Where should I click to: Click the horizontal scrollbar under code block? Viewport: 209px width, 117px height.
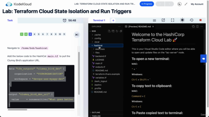tap(17, 110)
